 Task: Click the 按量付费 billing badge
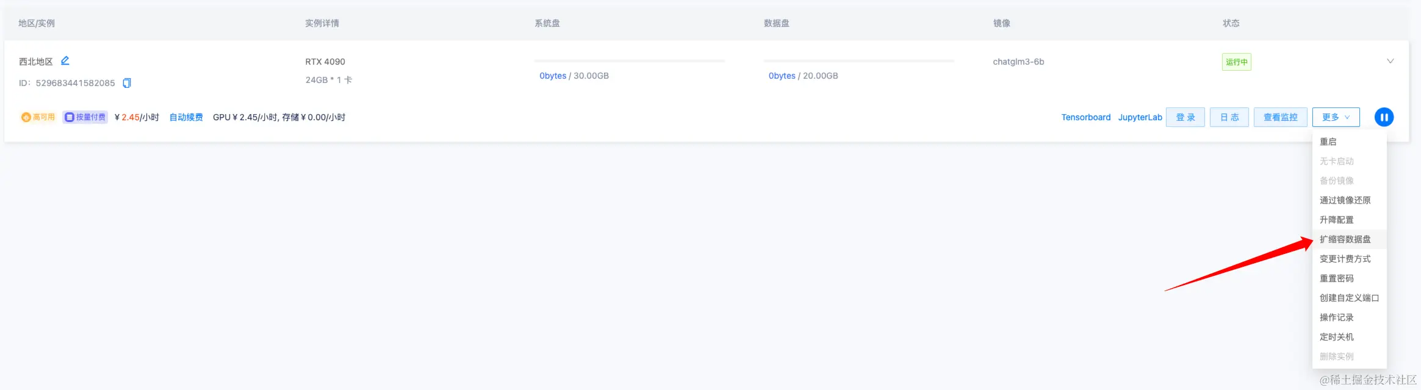pyautogui.click(x=85, y=117)
